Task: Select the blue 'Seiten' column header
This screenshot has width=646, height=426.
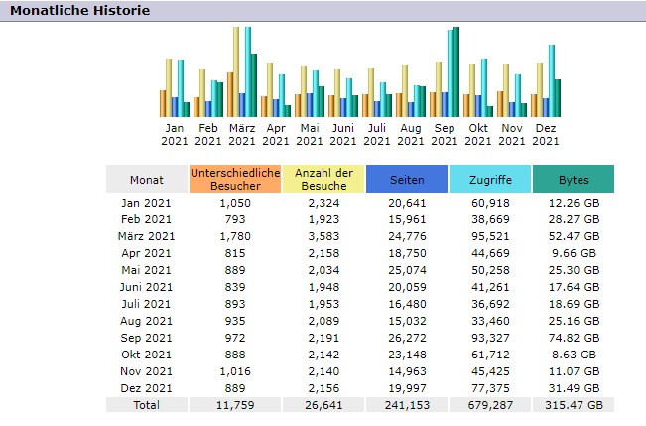Action: tap(407, 180)
